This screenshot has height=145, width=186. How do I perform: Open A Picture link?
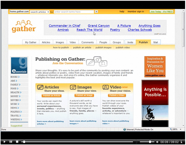point(124,26)
